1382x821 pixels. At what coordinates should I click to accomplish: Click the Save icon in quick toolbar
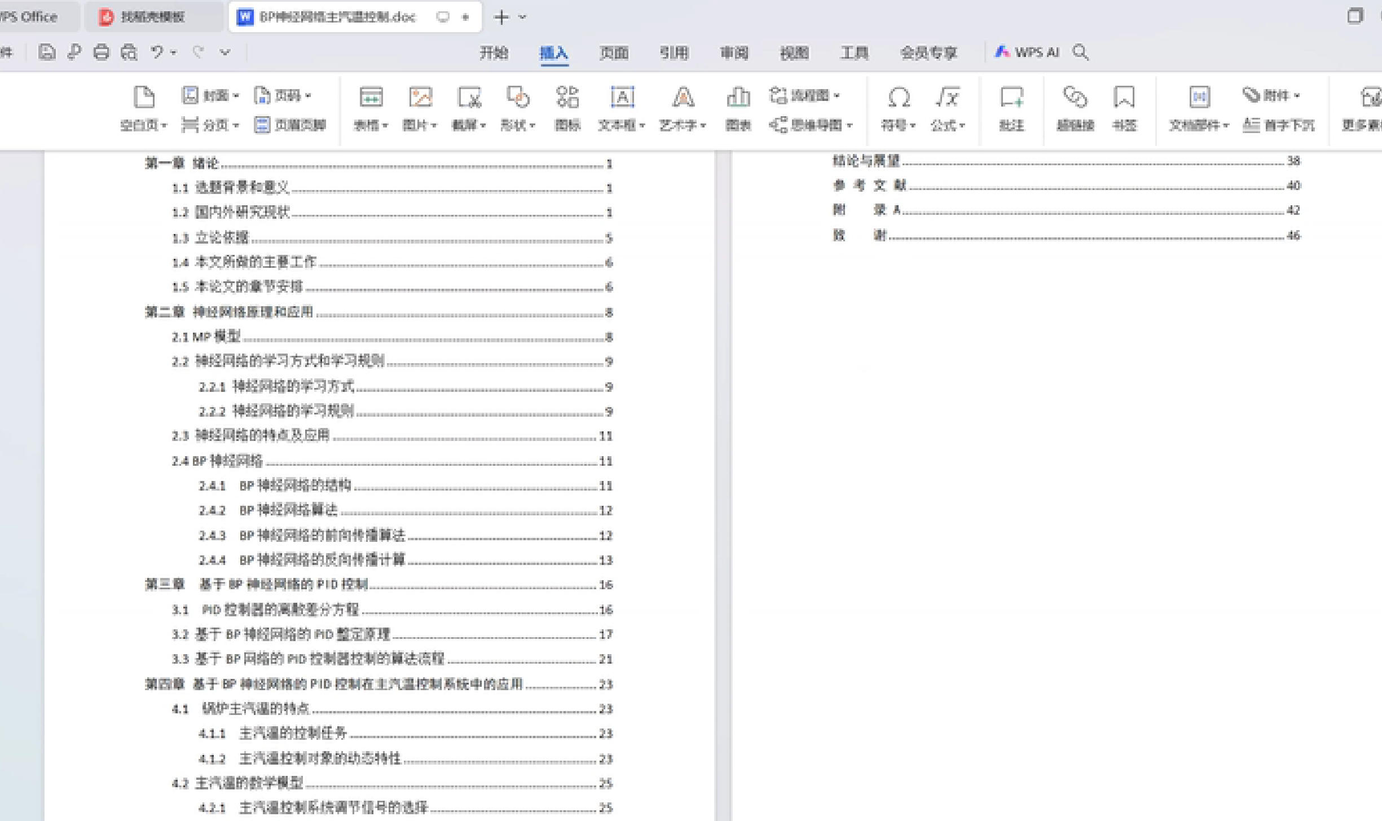coord(46,52)
